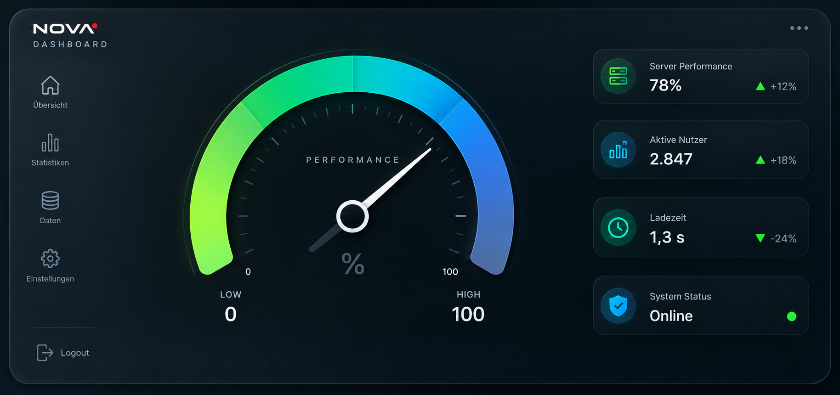Click the 78% server performance value

[666, 85]
